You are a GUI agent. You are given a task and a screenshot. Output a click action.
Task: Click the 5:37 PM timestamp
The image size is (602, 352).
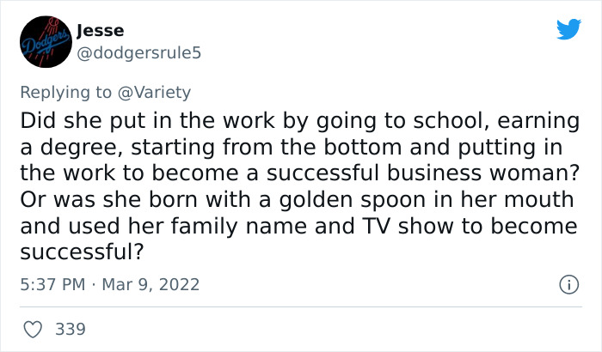52,285
